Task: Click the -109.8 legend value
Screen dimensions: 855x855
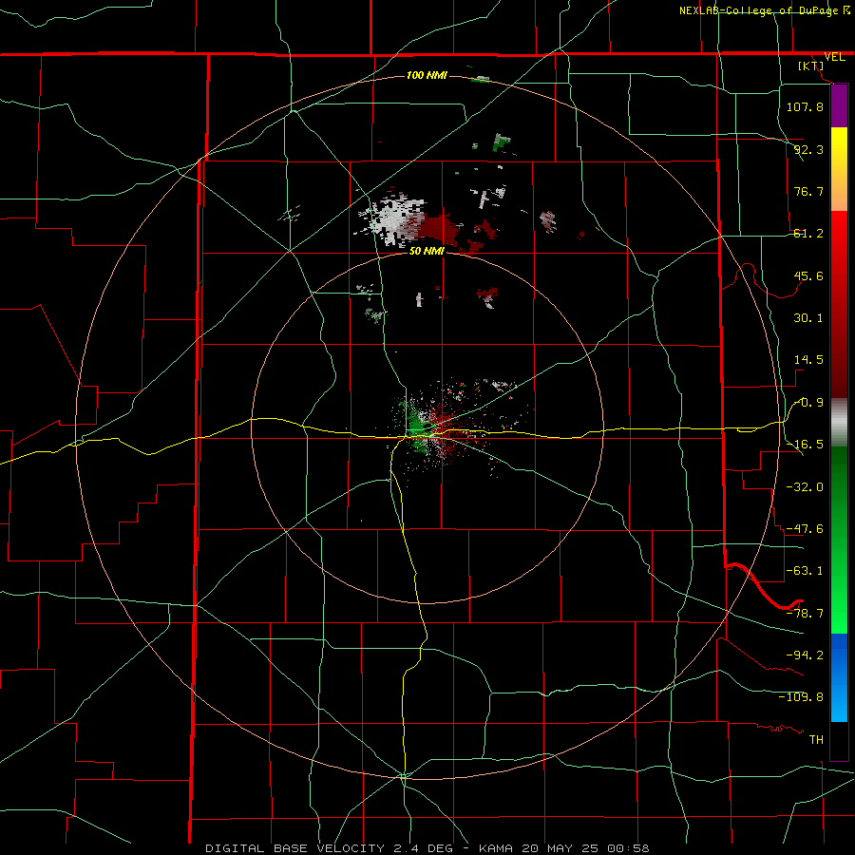Action: [801, 697]
